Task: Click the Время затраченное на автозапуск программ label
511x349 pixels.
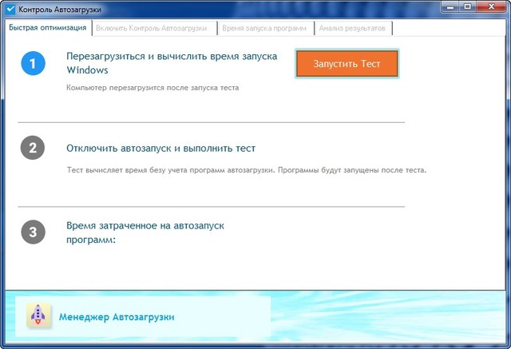Action: [145, 232]
